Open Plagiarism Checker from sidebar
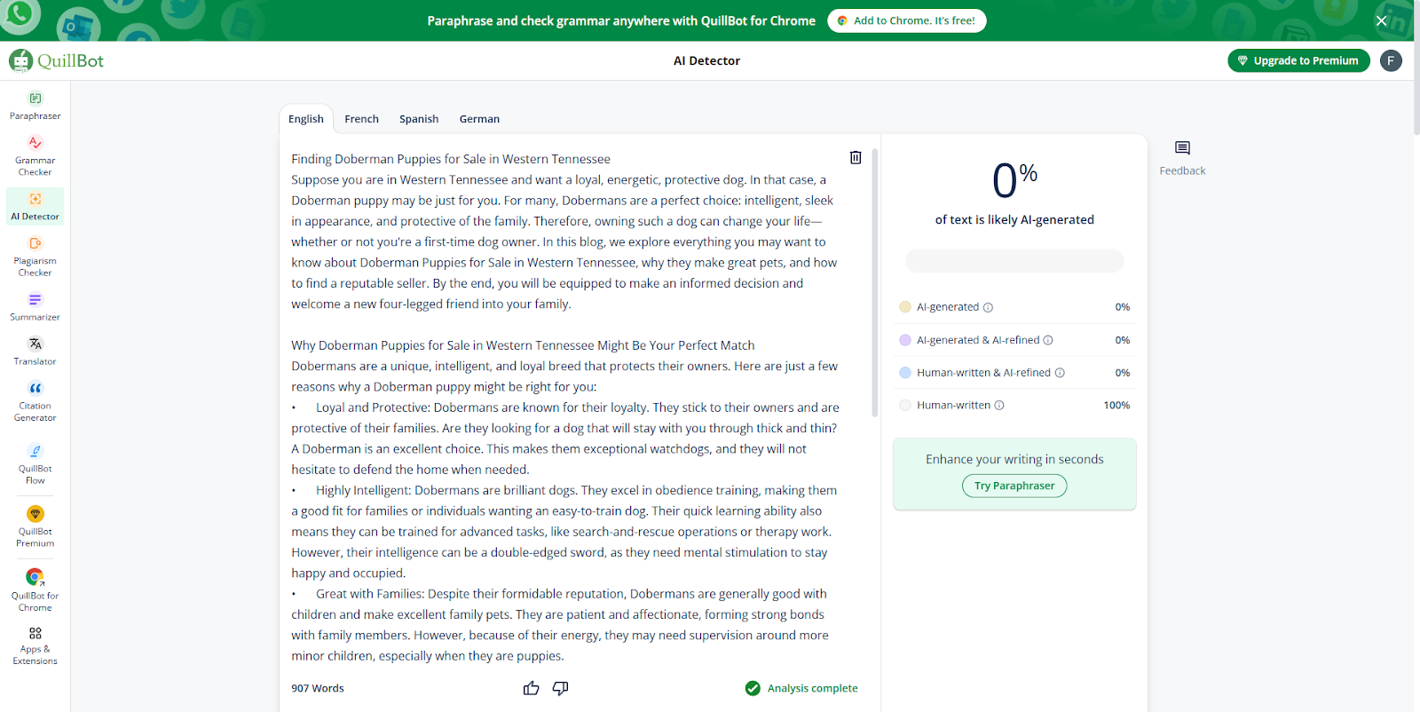The image size is (1420, 712). coord(35,256)
